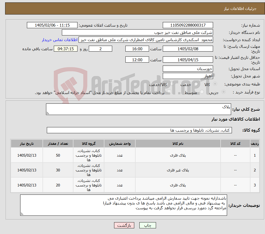Select the جزیی purchase type radio

click(x=223, y=92)
